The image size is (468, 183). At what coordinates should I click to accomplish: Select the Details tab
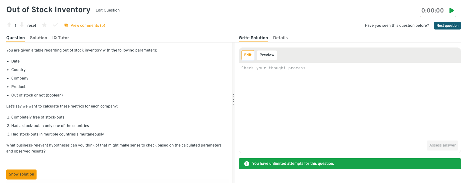coord(280,38)
